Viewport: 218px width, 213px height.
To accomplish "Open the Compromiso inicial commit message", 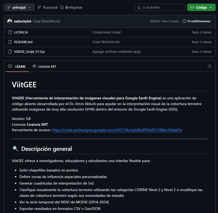I will (107, 32).
